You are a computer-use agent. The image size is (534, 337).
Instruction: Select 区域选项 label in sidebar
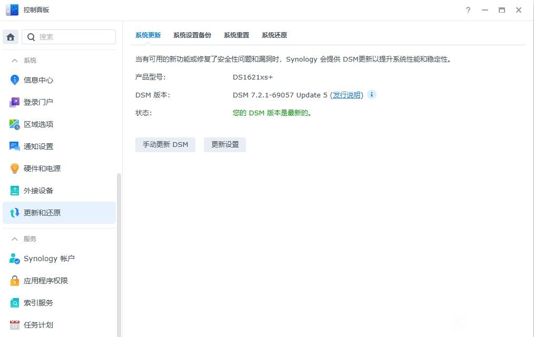pos(38,124)
